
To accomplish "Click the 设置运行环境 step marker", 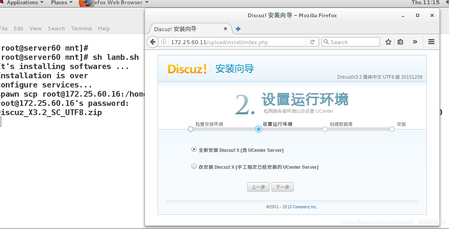I will (258, 129).
